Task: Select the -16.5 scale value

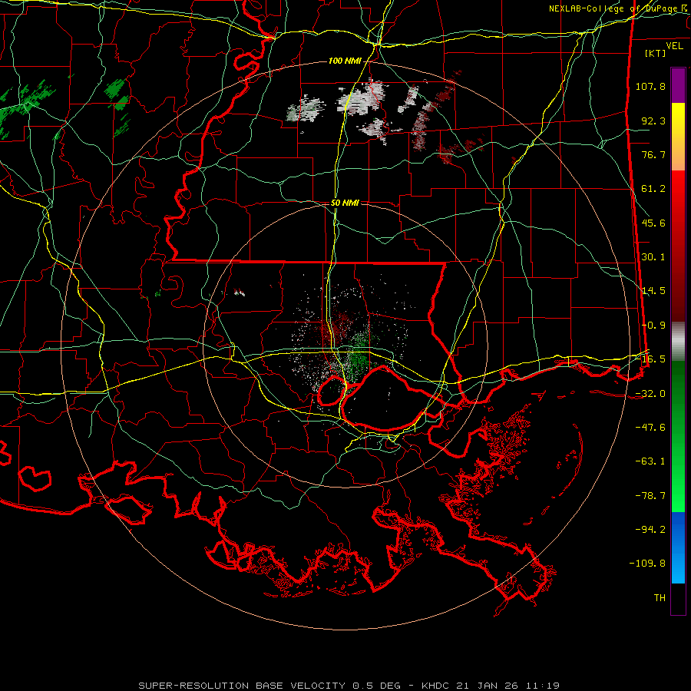Action: 650,359
